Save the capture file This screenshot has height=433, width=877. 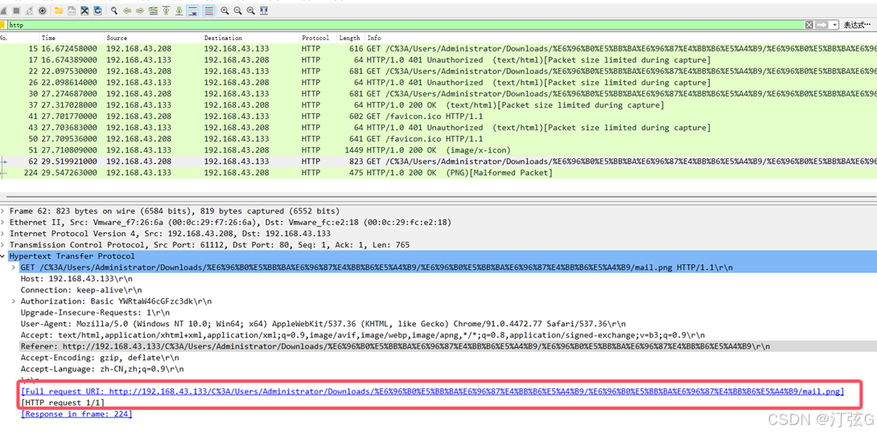click(x=72, y=10)
